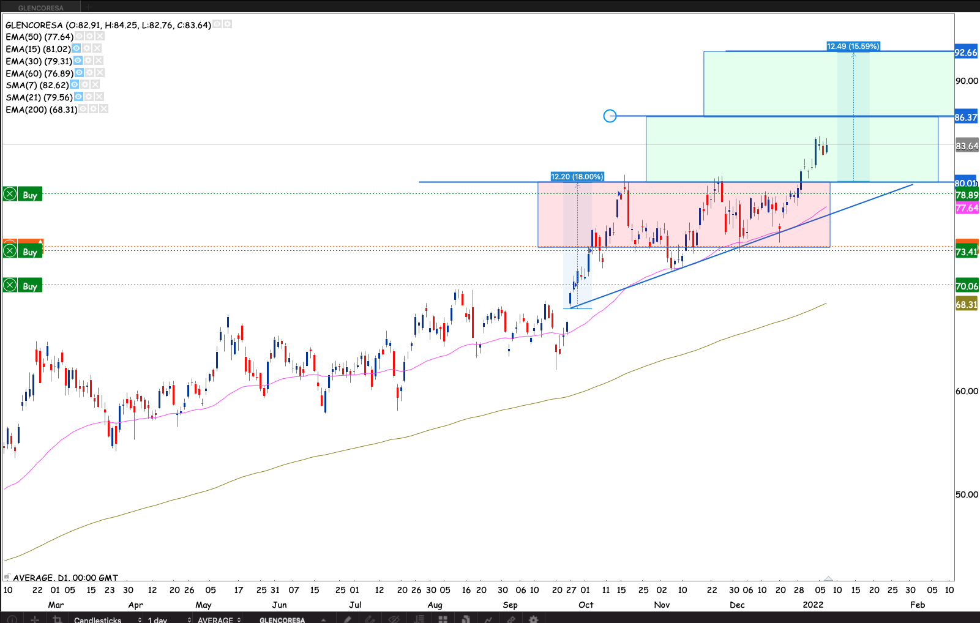
Task: Remove the EMA(200) indicator with X icon
Action: 103,109
